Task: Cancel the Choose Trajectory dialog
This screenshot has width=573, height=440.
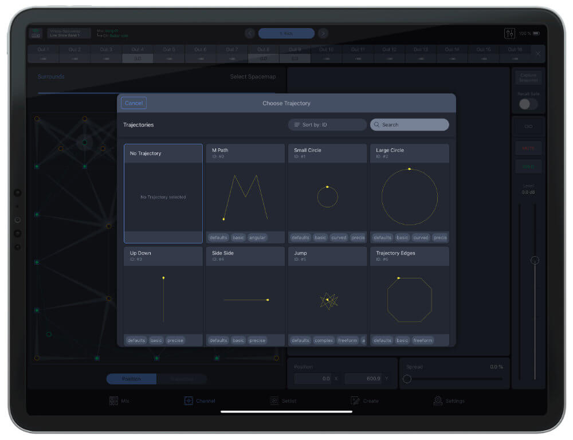Action: pos(134,103)
